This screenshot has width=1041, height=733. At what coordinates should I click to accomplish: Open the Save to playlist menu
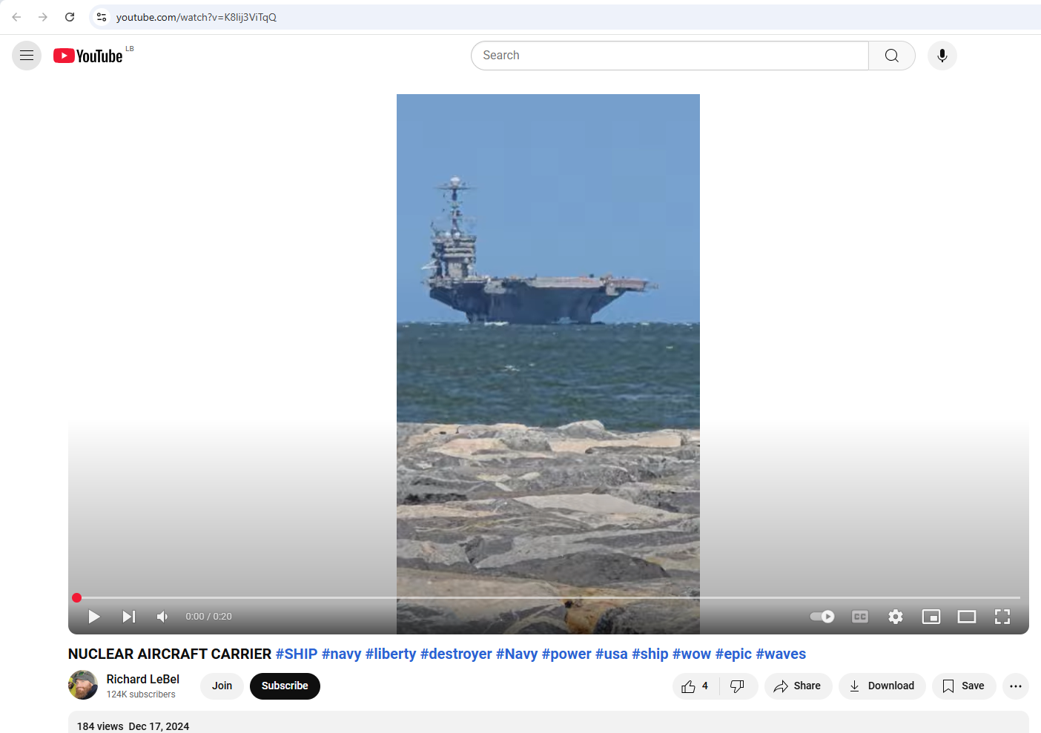[x=963, y=686]
